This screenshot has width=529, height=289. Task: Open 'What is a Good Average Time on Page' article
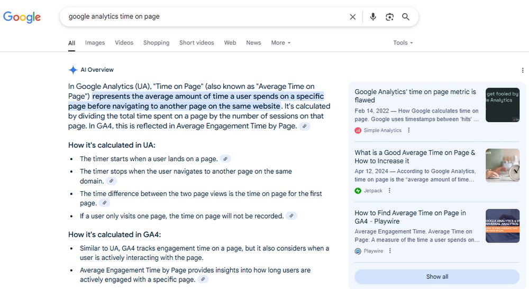coord(415,156)
